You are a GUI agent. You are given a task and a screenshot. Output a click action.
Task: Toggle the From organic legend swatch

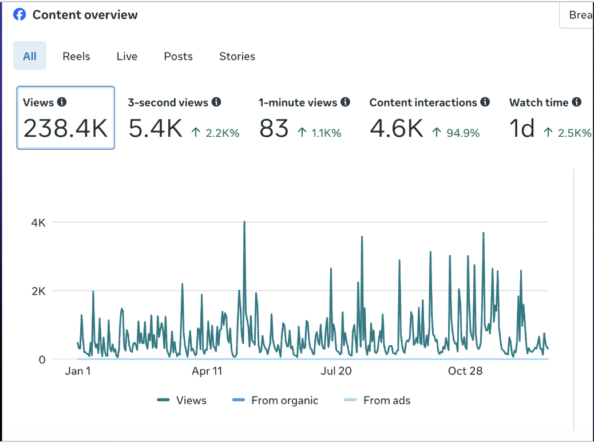pyautogui.click(x=238, y=400)
